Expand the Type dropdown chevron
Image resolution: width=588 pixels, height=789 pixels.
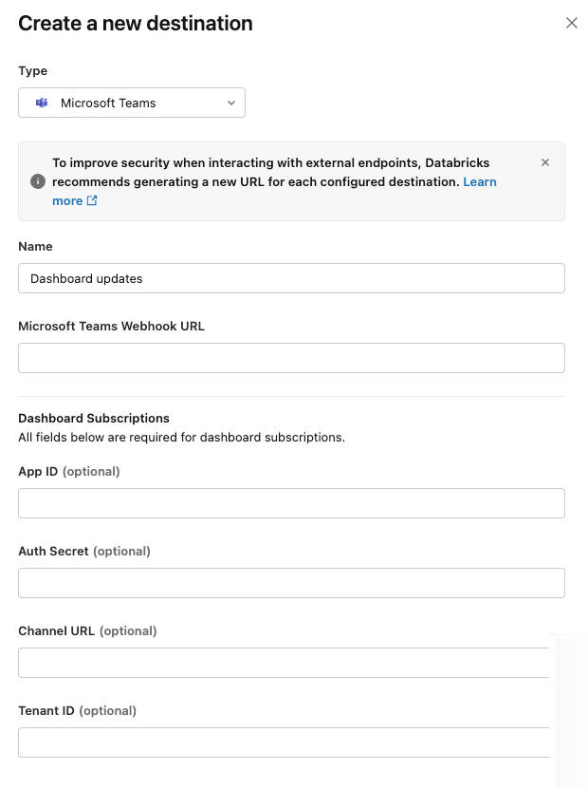click(x=231, y=103)
